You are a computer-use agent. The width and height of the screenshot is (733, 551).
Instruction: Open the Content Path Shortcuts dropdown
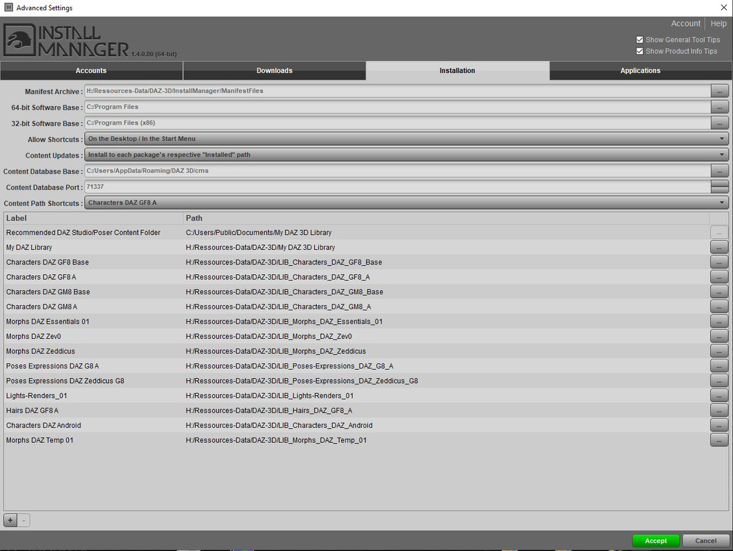[406, 202]
